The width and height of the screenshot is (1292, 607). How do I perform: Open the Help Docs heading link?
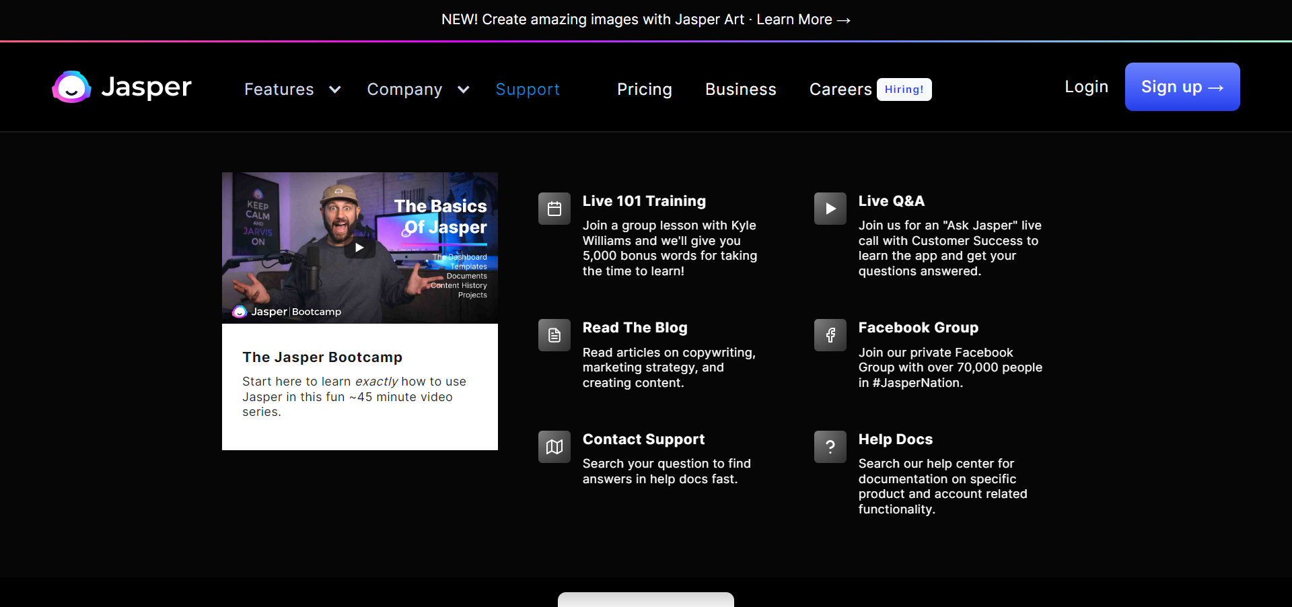(x=895, y=439)
